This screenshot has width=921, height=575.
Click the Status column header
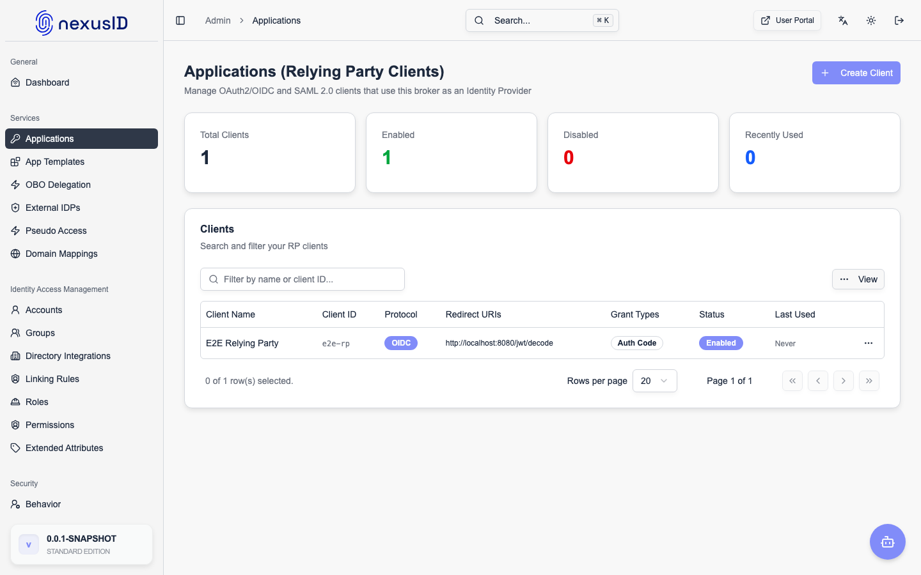pos(712,314)
